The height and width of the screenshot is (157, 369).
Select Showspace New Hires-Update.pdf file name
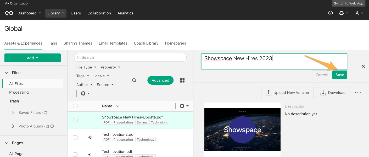pyautogui.click(x=132, y=117)
